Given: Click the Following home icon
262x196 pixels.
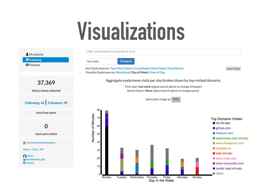Looking at the screenshot, I should [x=27, y=60].
